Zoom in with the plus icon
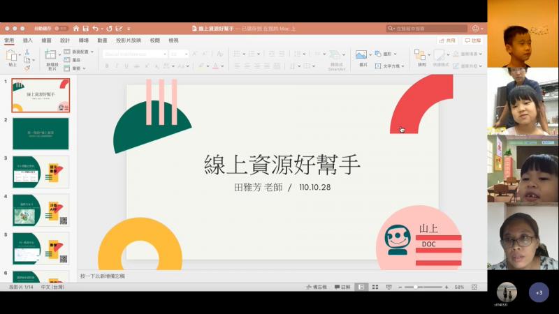Screen dimensions: 559x314 (447, 287)
